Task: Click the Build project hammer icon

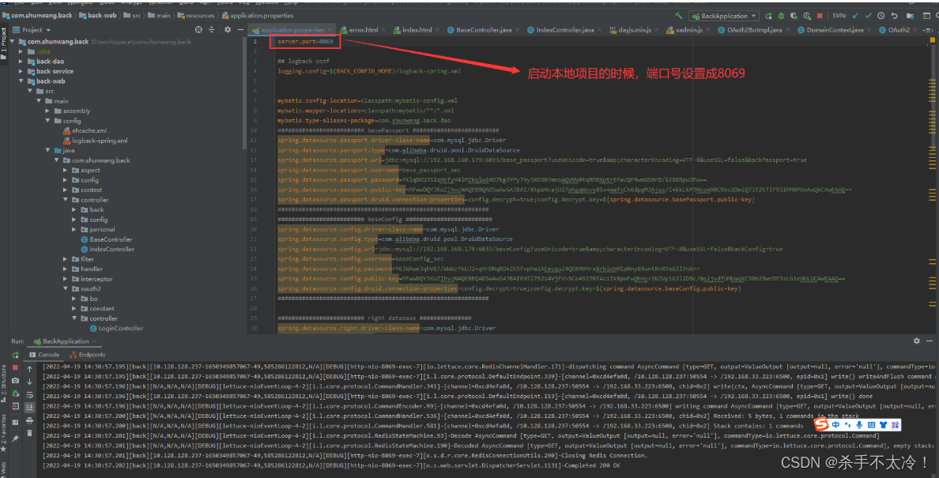Action: [x=678, y=16]
